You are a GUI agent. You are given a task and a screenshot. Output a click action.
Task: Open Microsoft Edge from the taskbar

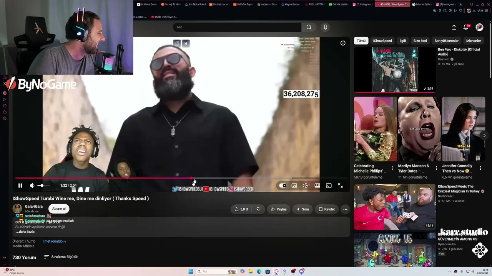coord(259,271)
